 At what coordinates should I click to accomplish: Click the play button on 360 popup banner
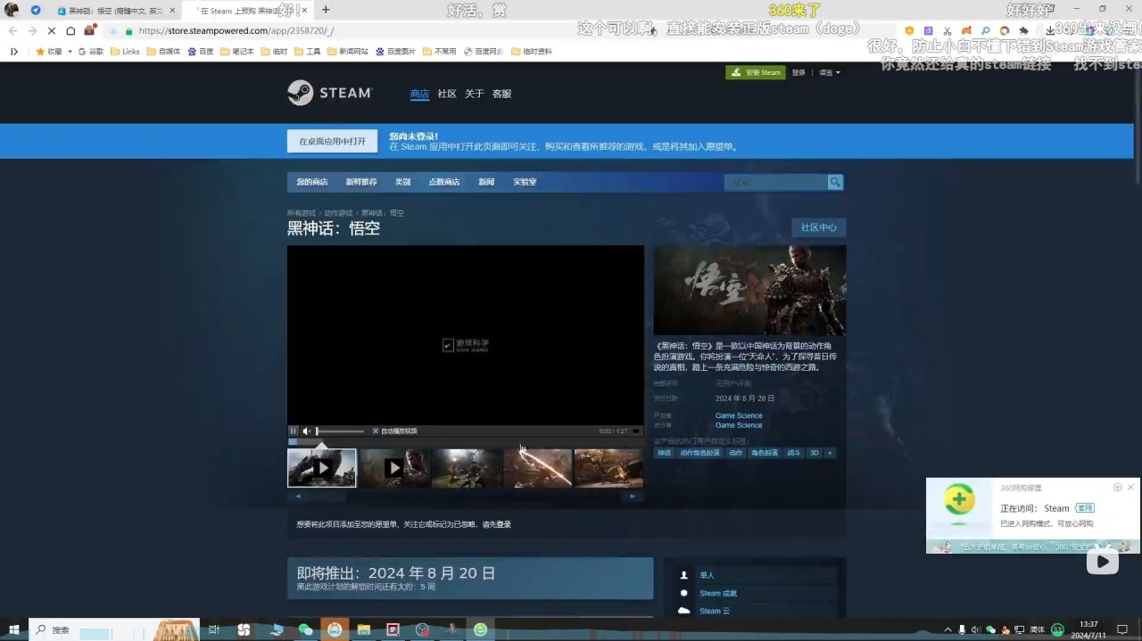1103,561
